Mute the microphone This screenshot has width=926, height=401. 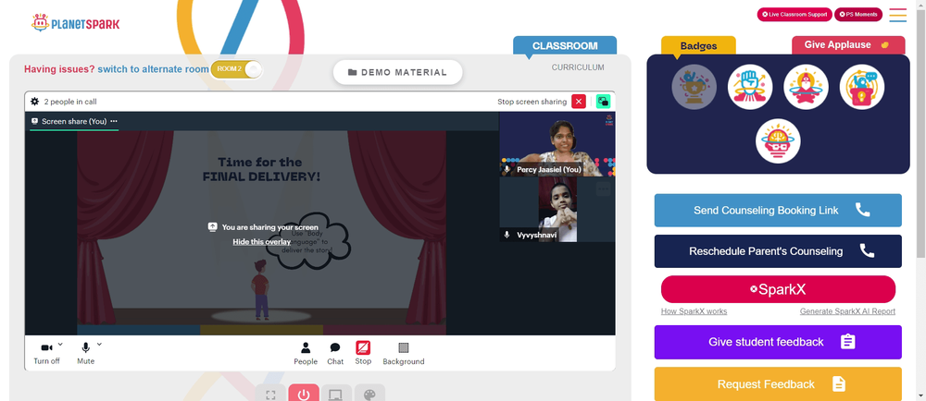(85, 353)
